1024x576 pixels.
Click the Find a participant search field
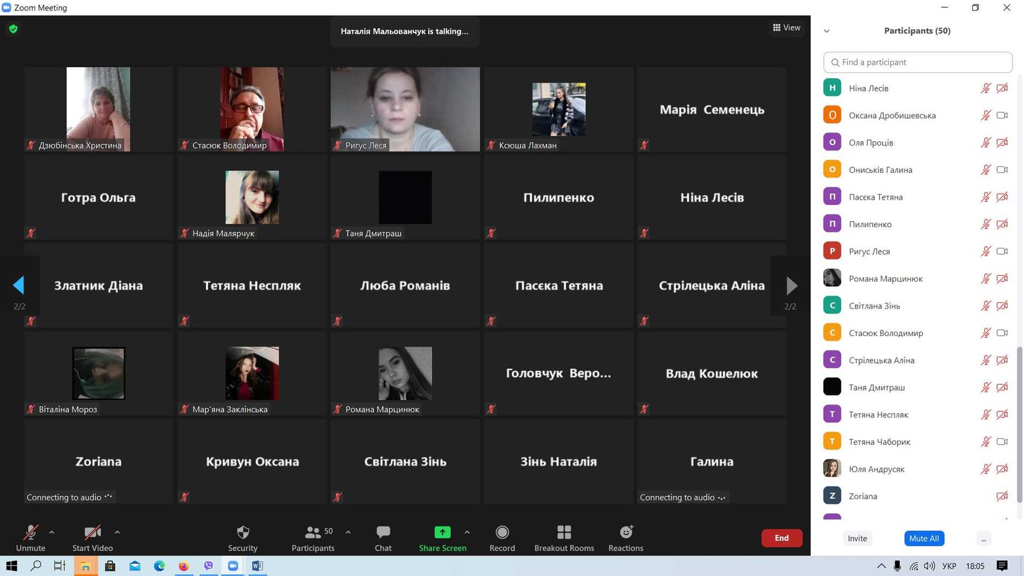tap(918, 62)
